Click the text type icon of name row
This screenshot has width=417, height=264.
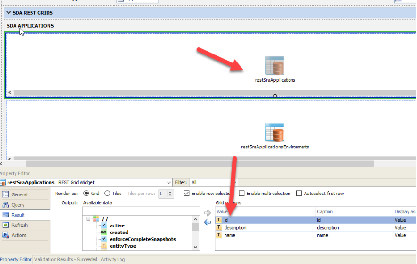click(x=219, y=235)
